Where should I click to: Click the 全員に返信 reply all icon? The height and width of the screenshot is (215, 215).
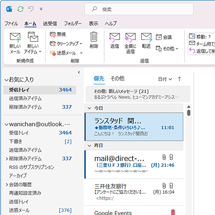(x=130, y=37)
